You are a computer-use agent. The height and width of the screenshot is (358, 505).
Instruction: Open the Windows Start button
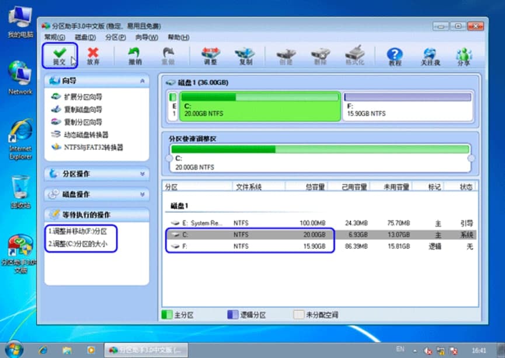pos(13,350)
